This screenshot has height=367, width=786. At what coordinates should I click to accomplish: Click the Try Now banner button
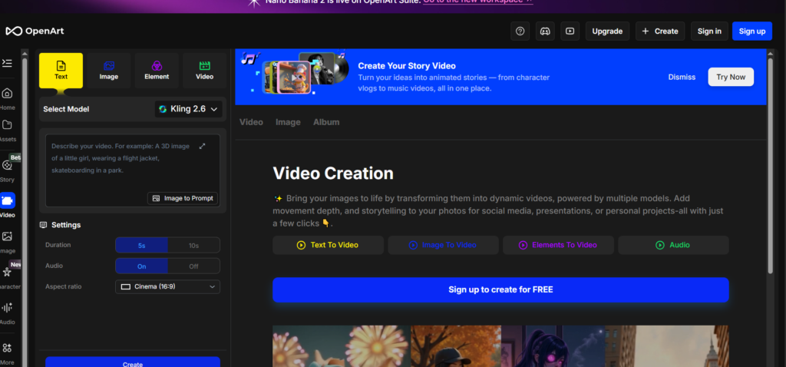[730, 77]
